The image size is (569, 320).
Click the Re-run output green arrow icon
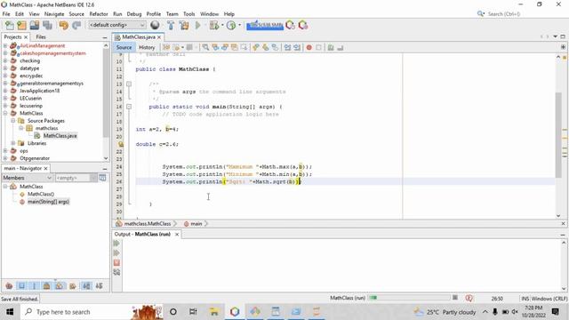tap(116, 244)
